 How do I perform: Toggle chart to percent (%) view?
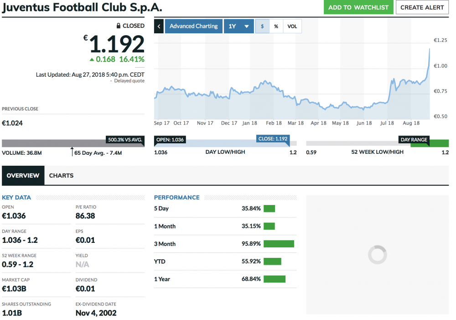(276, 26)
